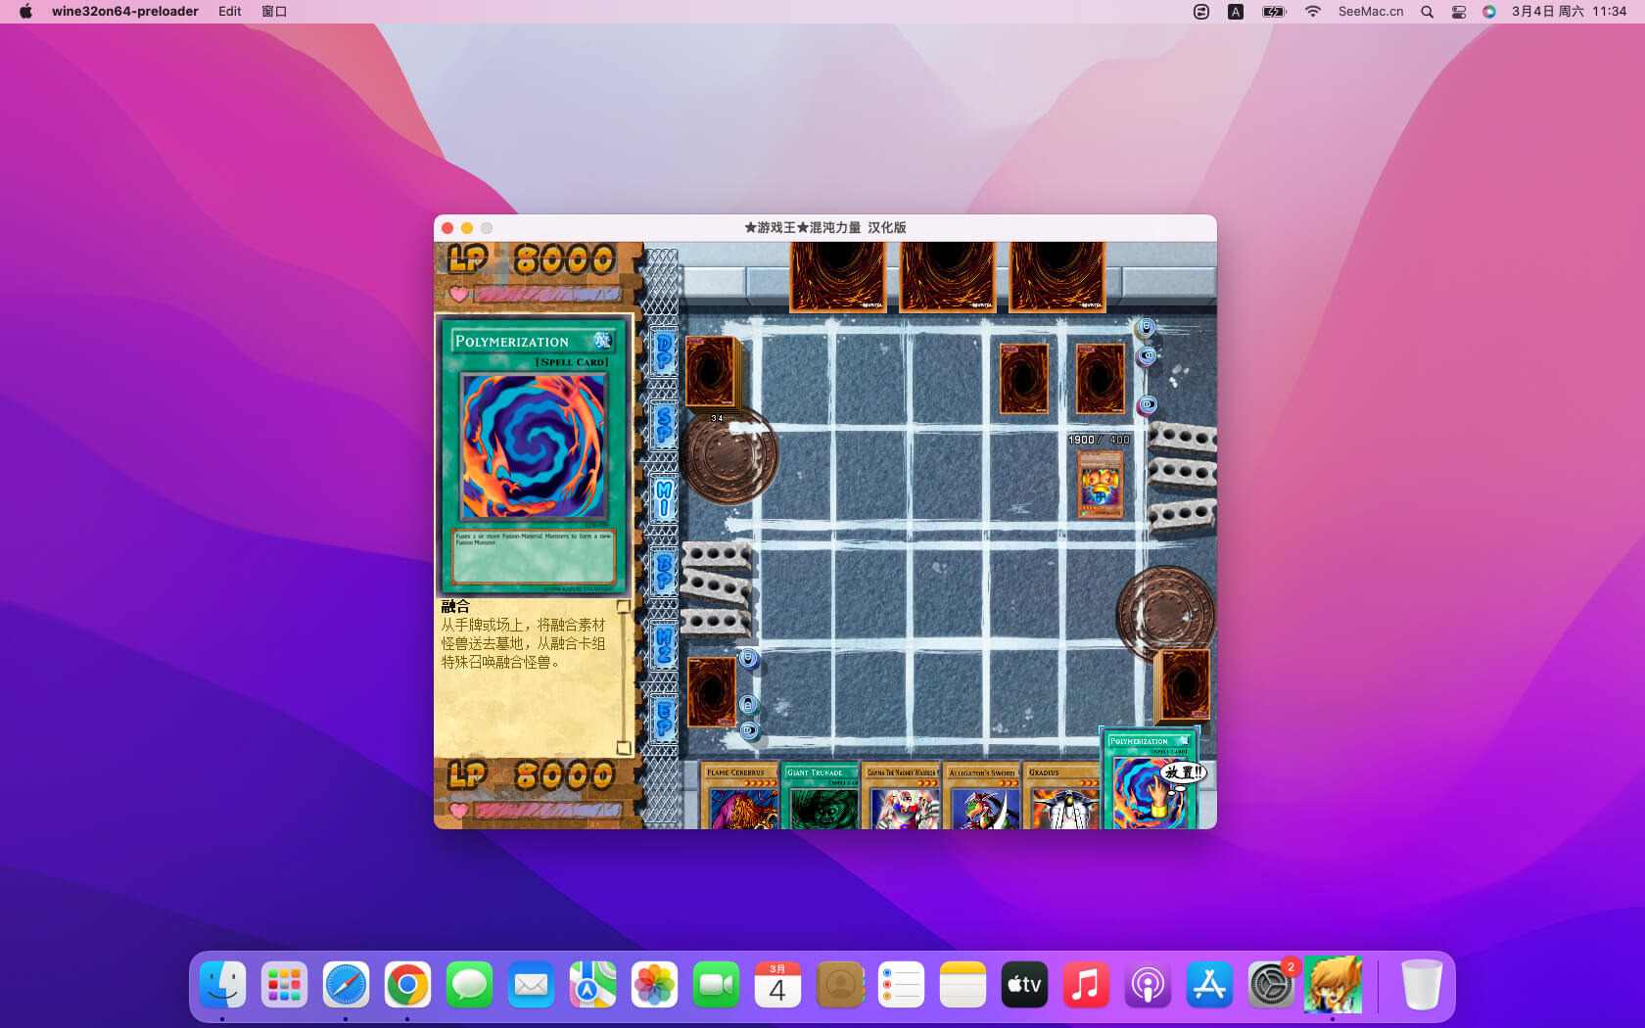The image size is (1645, 1028).
Task: Open App Store from the Dock
Action: (1209, 985)
